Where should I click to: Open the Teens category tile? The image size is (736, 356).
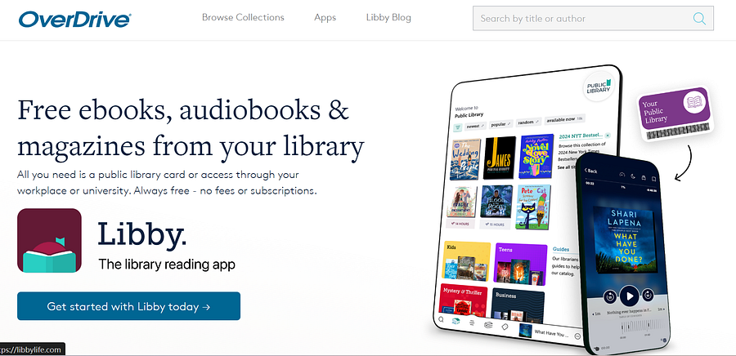click(521, 265)
